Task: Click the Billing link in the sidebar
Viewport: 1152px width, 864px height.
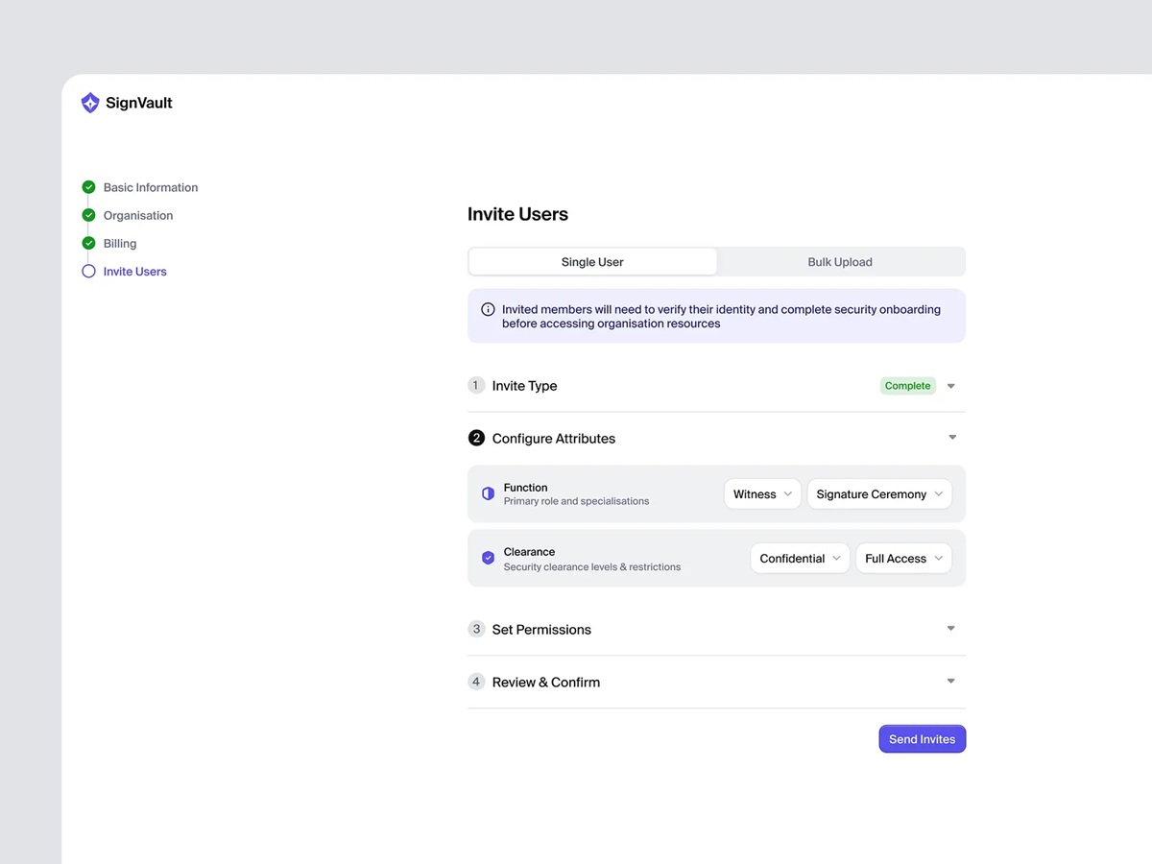Action: click(119, 243)
